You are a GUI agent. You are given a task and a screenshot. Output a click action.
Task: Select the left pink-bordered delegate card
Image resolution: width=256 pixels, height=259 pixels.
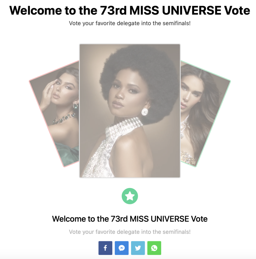[x=54, y=114]
